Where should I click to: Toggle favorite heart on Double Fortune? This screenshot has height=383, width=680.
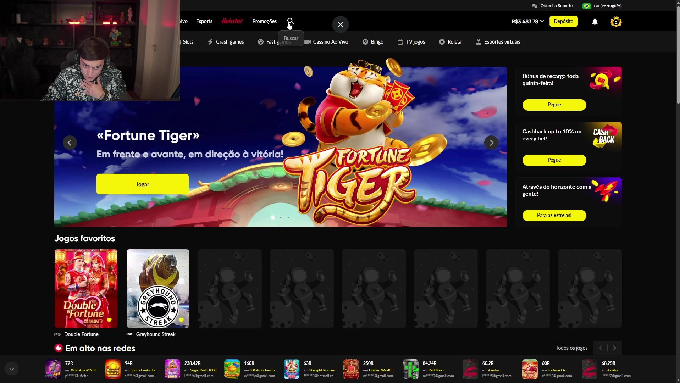tap(109, 320)
